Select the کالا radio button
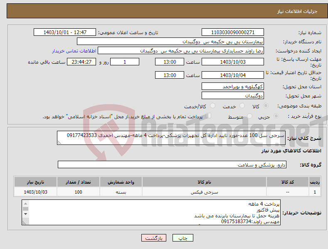The width and height of the screenshot is (328, 249). point(266,106)
